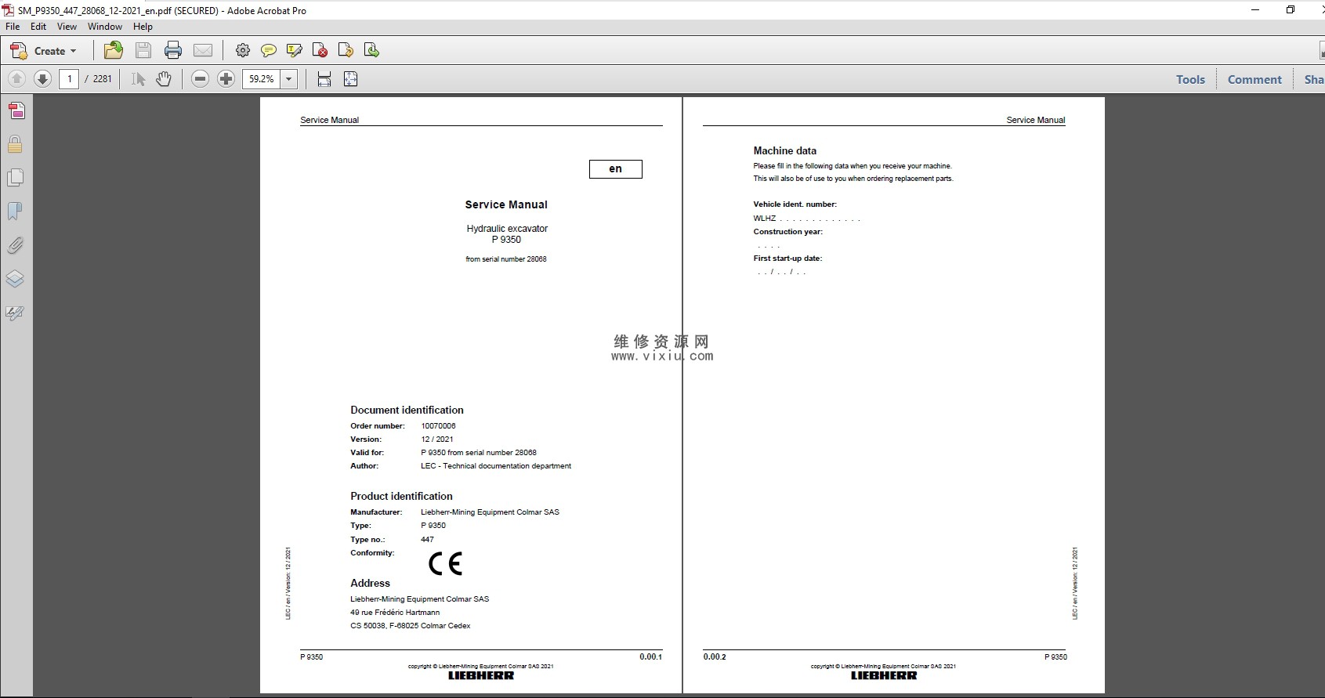This screenshot has width=1325, height=698.
Task: Toggle fit one full page view
Action: pyautogui.click(x=350, y=79)
